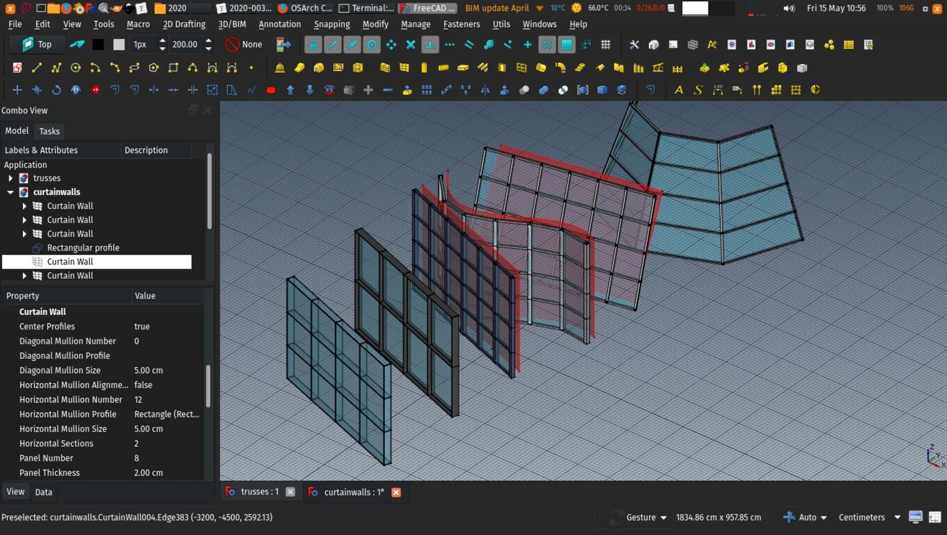Toggle snap to intersection
Viewport: 947px width, 535px height.
[x=410, y=44]
